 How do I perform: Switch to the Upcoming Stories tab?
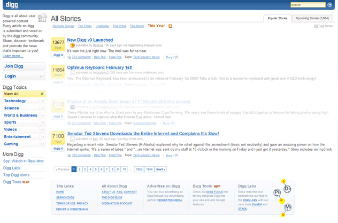(312, 18)
